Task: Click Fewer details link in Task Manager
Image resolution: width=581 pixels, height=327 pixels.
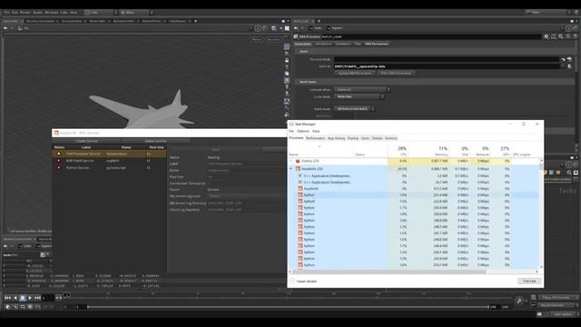Action: pyautogui.click(x=307, y=282)
